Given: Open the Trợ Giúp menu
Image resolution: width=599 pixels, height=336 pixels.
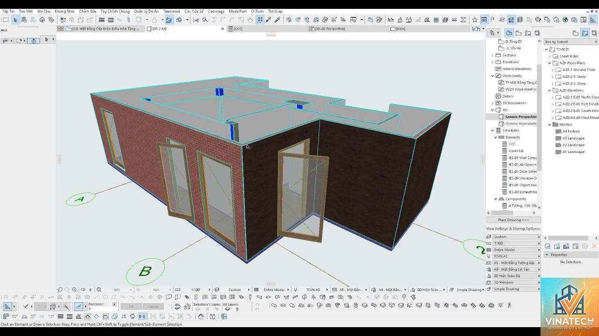Looking at the screenshot, I should click(275, 11).
